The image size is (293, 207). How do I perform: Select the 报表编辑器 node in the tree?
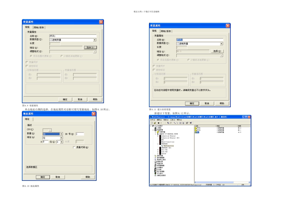tap(159, 165)
